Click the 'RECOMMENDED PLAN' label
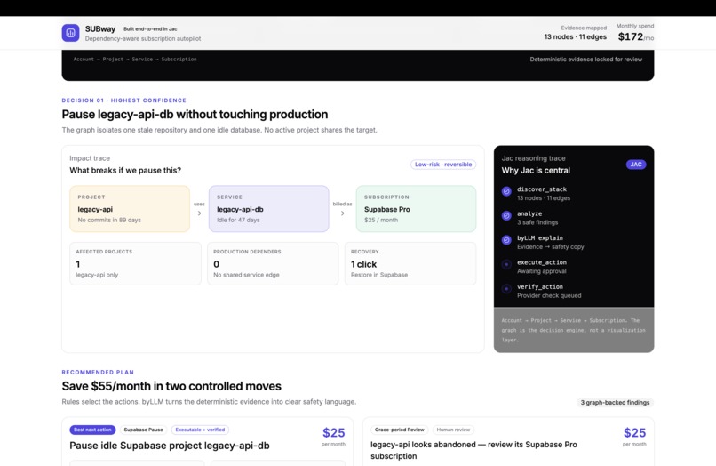 (x=98, y=373)
